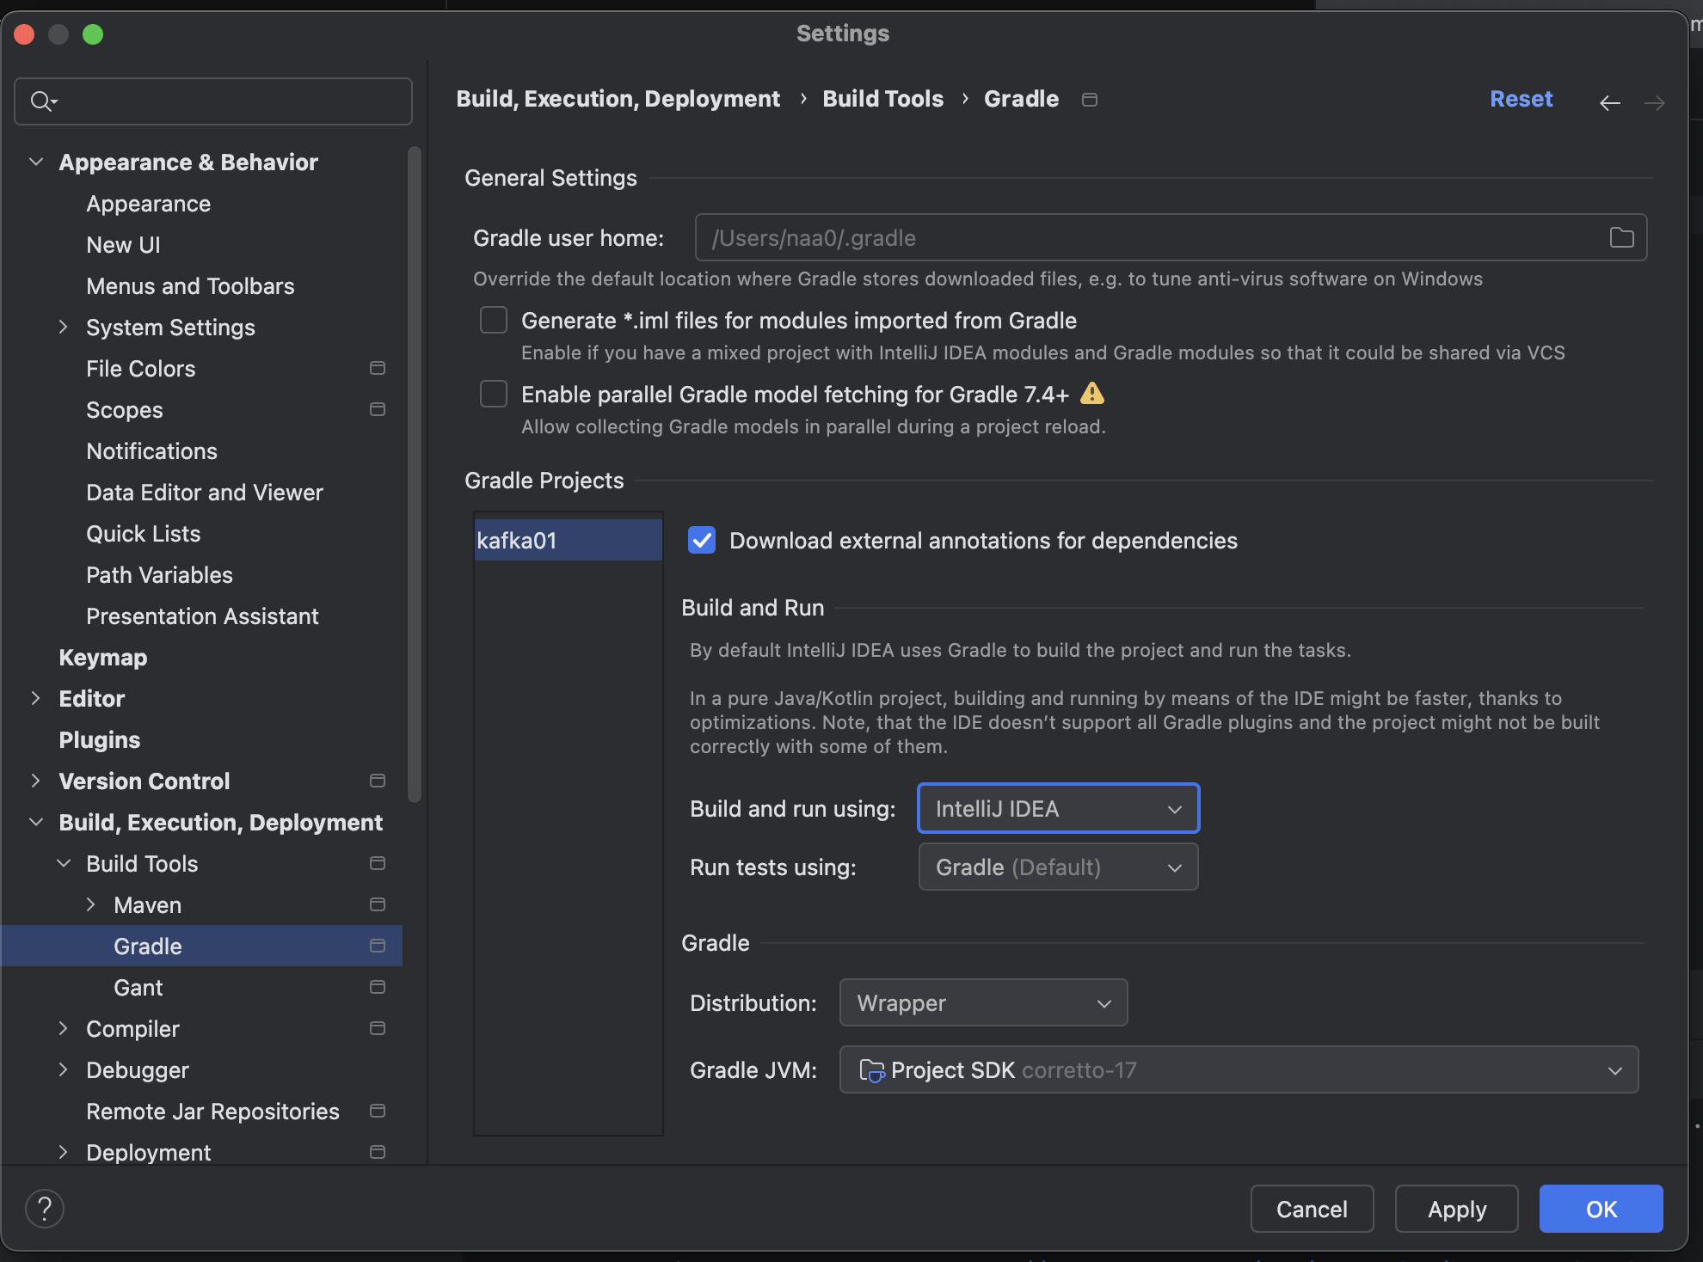This screenshot has width=1703, height=1262.
Task: Click the search magnifier icon in settings
Action: click(x=41, y=101)
